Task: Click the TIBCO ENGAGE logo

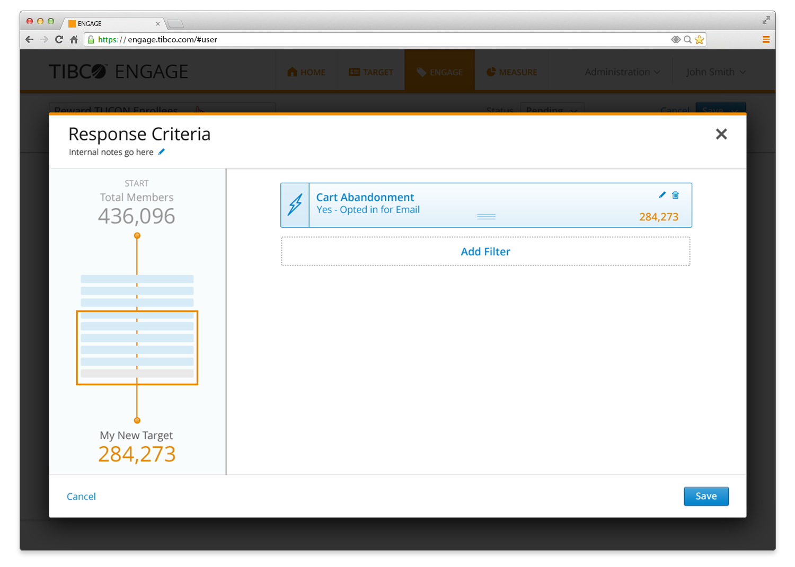Action: [118, 72]
